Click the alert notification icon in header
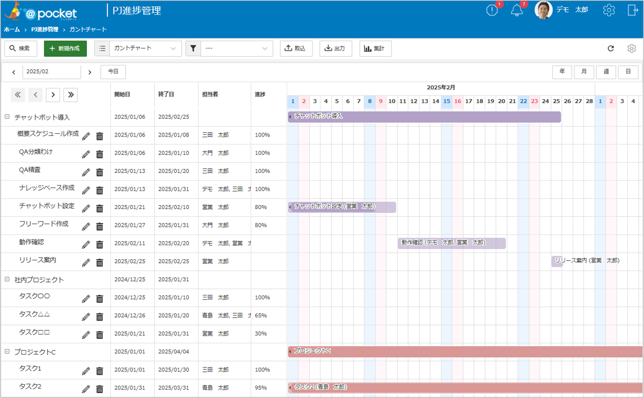 point(491,10)
